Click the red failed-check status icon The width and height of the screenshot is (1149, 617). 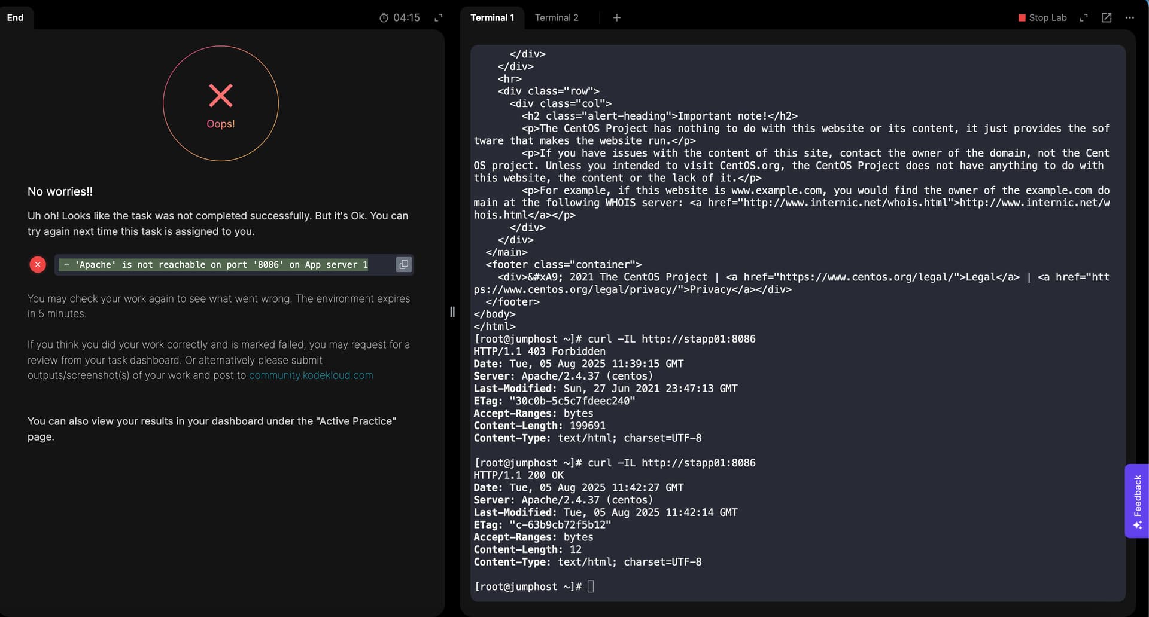[x=38, y=264]
